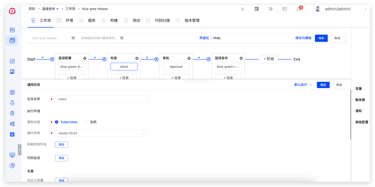Image resolution: width=375 pixels, height=187 pixels.
Task: Open the pie chart insights icon in sidebar
Action: (12, 166)
